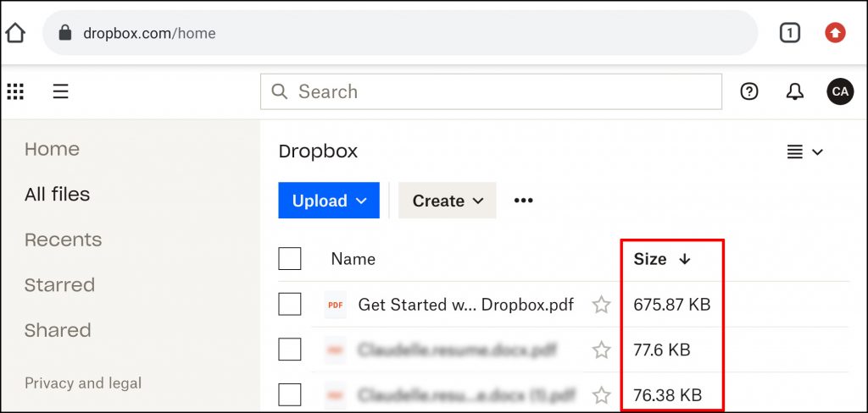Sort by the Name column header
The width and height of the screenshot is (868, 413).
click(x=353, y=259)
